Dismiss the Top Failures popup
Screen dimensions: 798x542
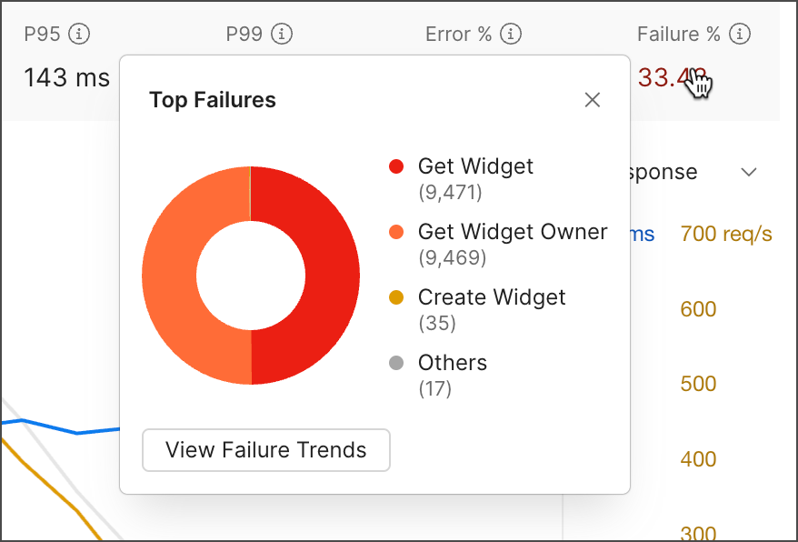pos(593,100)
